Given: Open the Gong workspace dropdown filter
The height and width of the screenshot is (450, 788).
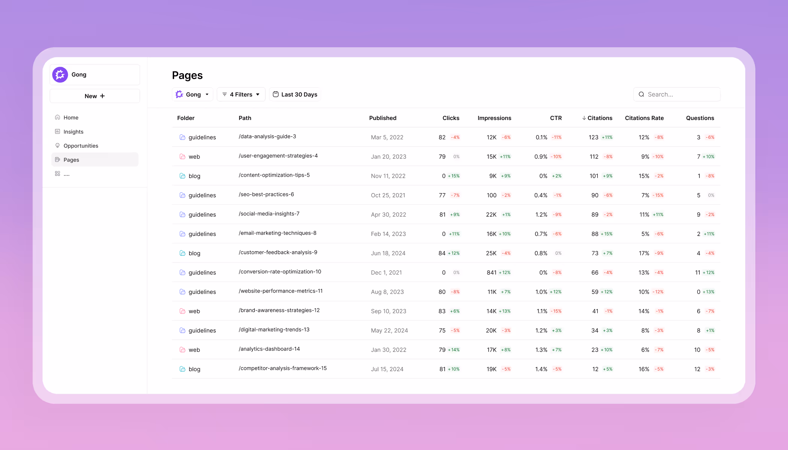Looking at the screenshot, I should [x=192, y=94].
